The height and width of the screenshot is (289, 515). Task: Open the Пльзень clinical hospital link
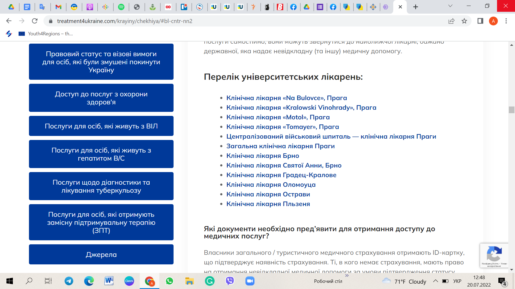click(x=268, y=204)
